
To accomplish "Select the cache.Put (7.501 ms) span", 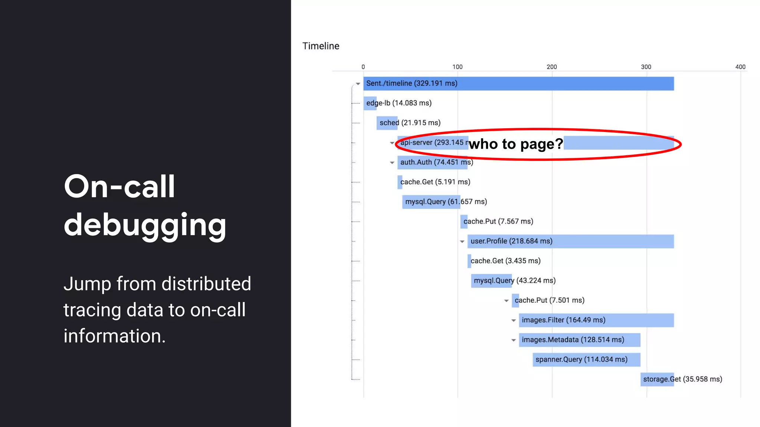I will tap(515, 300).
